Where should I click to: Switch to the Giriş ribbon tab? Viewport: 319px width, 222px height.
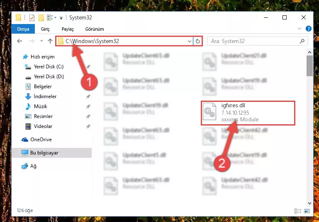[45, 29]
